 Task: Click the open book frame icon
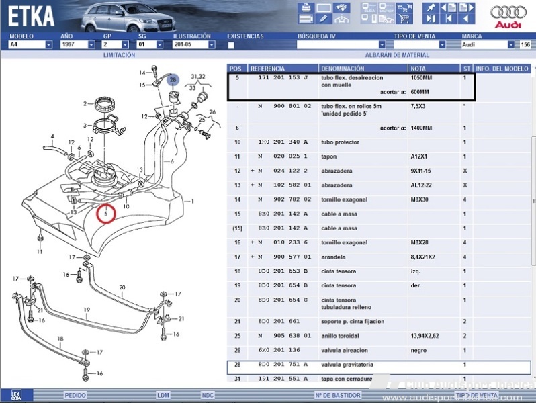click(x=324, y=8)
